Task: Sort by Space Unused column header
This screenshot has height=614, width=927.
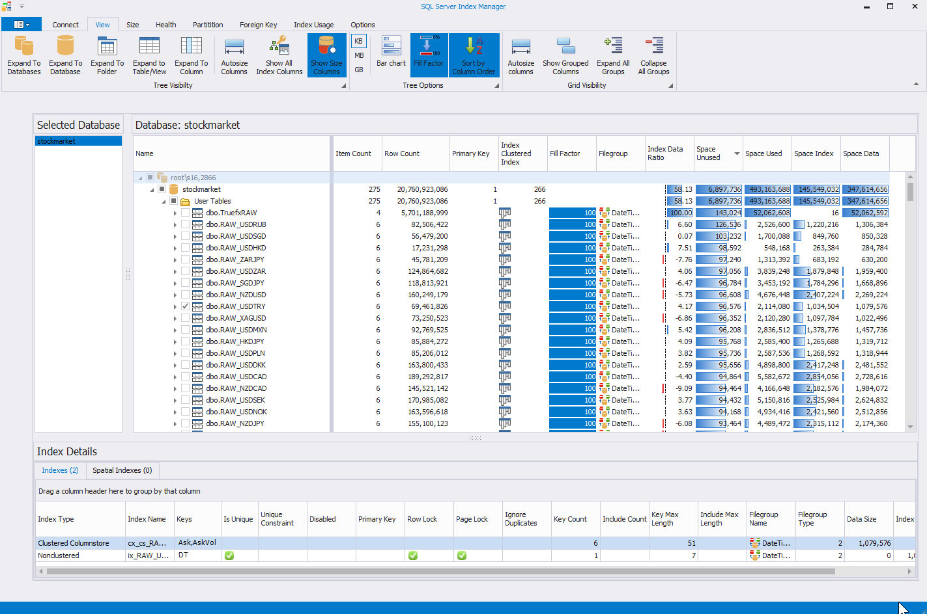Action: click(718, 153)
